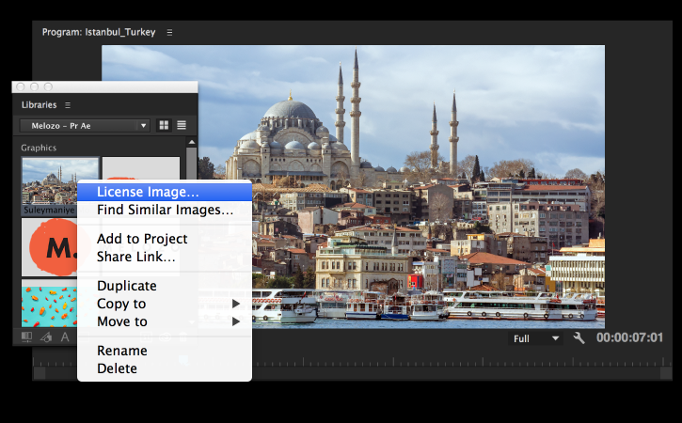682x423 pixels.
Task: Open the Melozo – Pr Ae library dropdown
Action: tap(85, 126)
